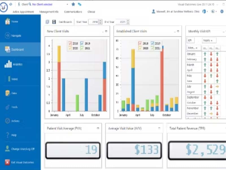Click the January row in Monthly Visit KPI

click(x=203, y=54)
